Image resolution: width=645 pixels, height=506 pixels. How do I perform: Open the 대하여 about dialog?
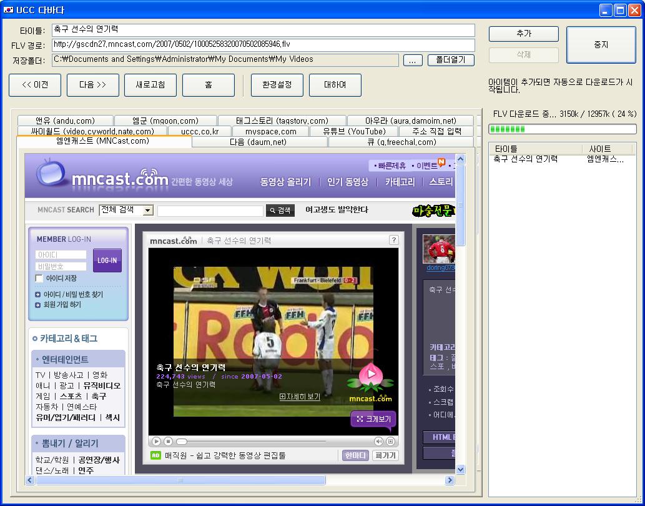tap(335, 85)
